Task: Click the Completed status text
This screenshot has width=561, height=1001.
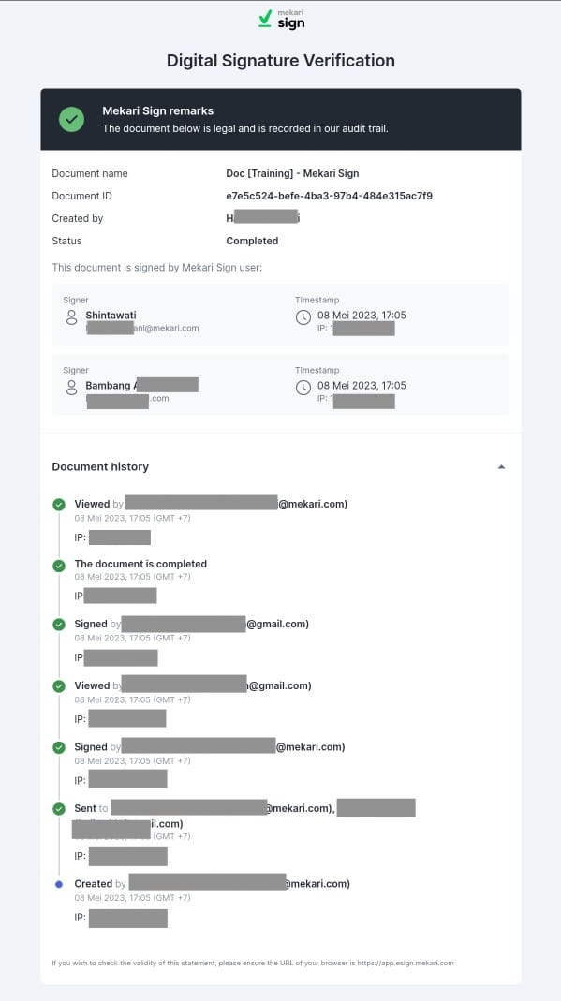Action: point(252,241)
